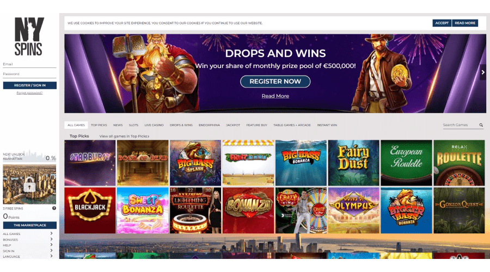Viewport: 490px width, 272px height.
Task: Click the free spins help question icon
Action: pos(54,208)
